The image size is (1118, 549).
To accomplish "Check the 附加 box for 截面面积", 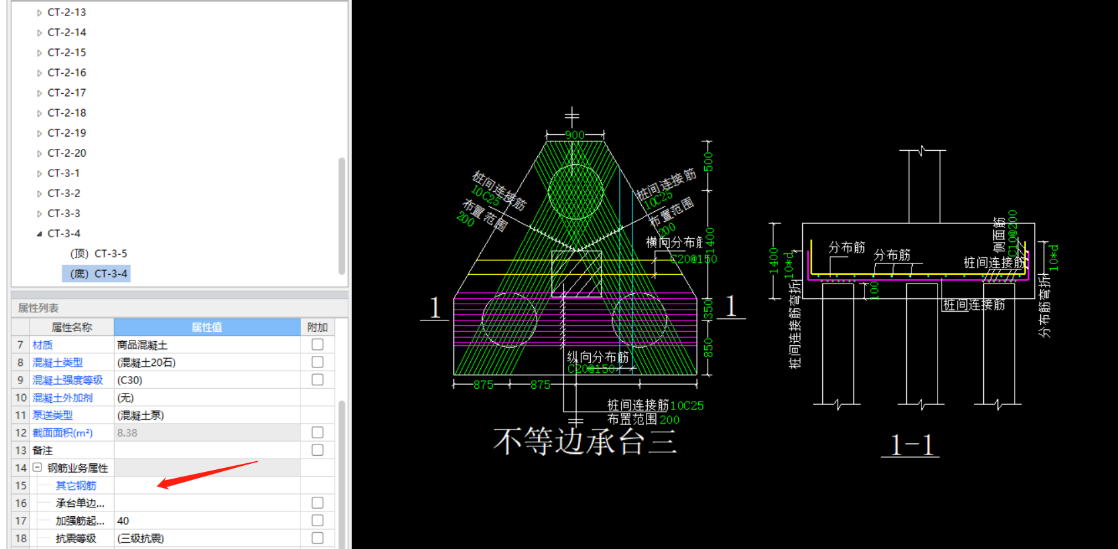I will coord(317,432).
